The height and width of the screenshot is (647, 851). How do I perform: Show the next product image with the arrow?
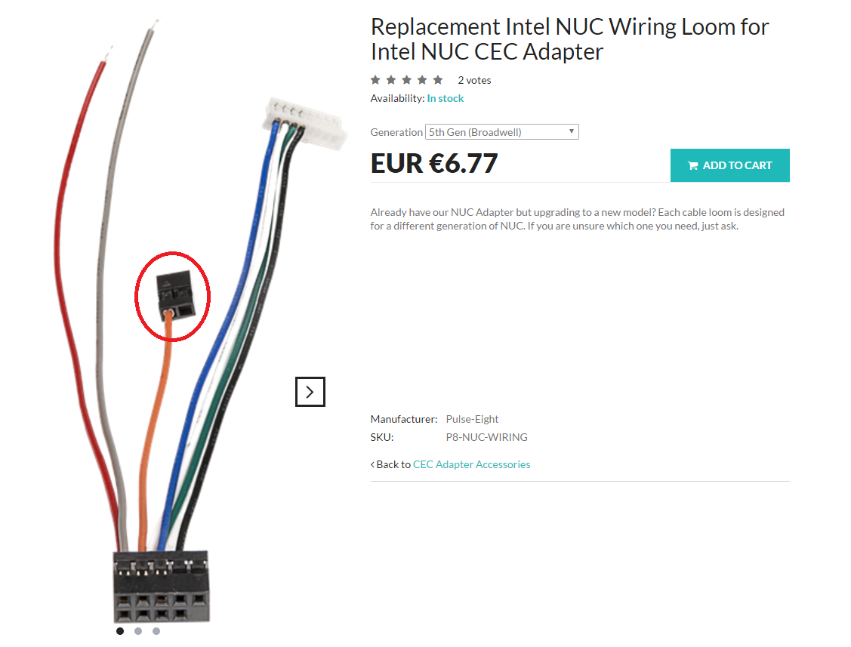point(310,391)
